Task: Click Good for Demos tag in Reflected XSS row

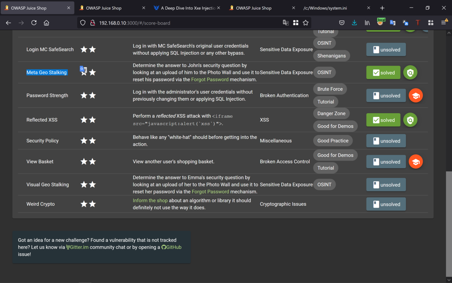Action: [x=335, y=126]
